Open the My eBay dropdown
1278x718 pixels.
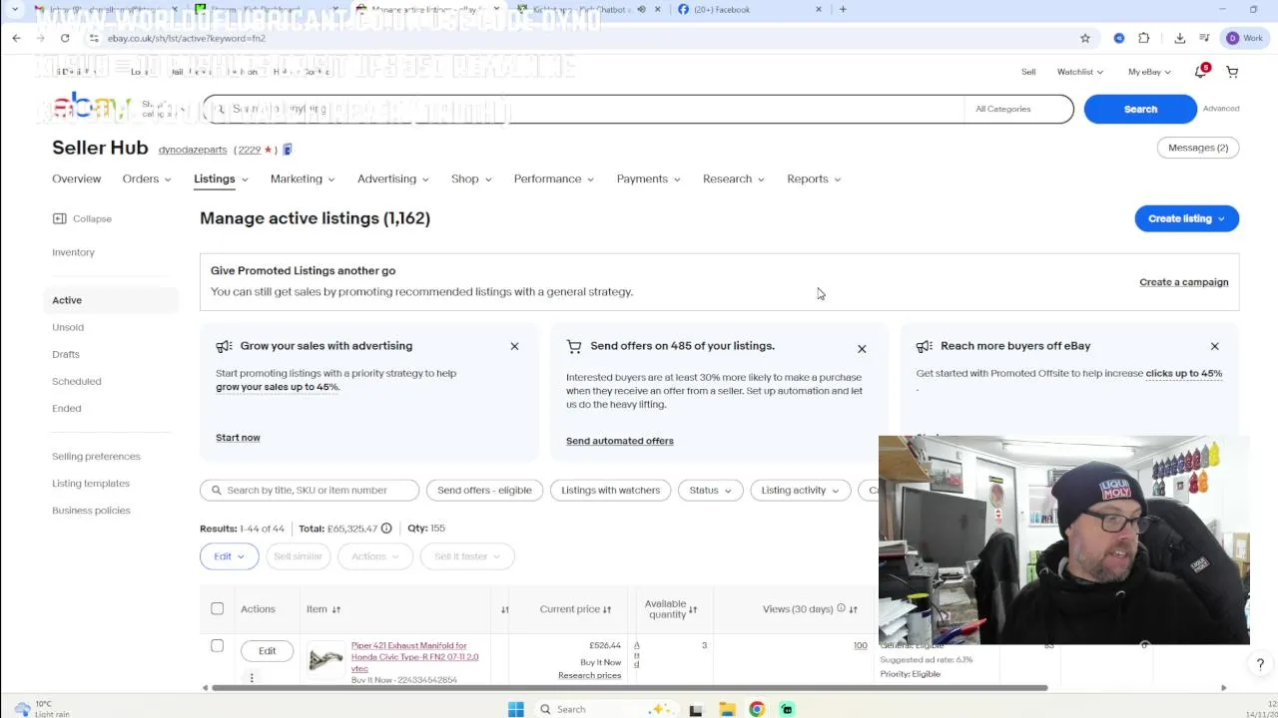(1149, 72)
